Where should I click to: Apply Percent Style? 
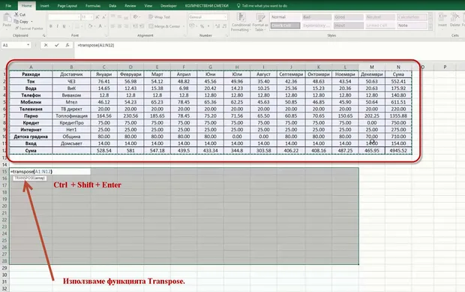point(202,26)
